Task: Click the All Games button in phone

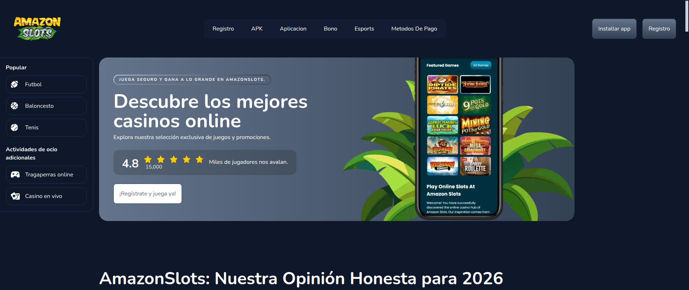Action: coord(481,65)
